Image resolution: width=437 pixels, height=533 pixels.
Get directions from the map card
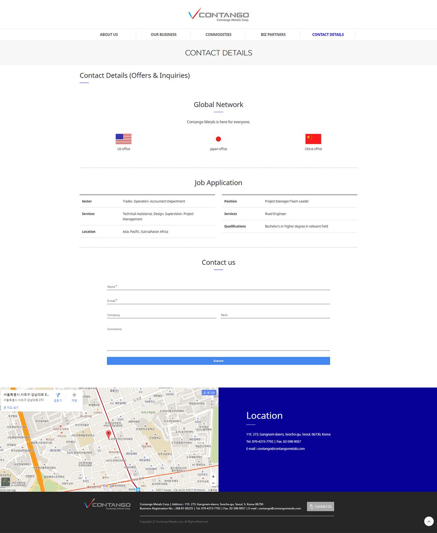point(58,397)
